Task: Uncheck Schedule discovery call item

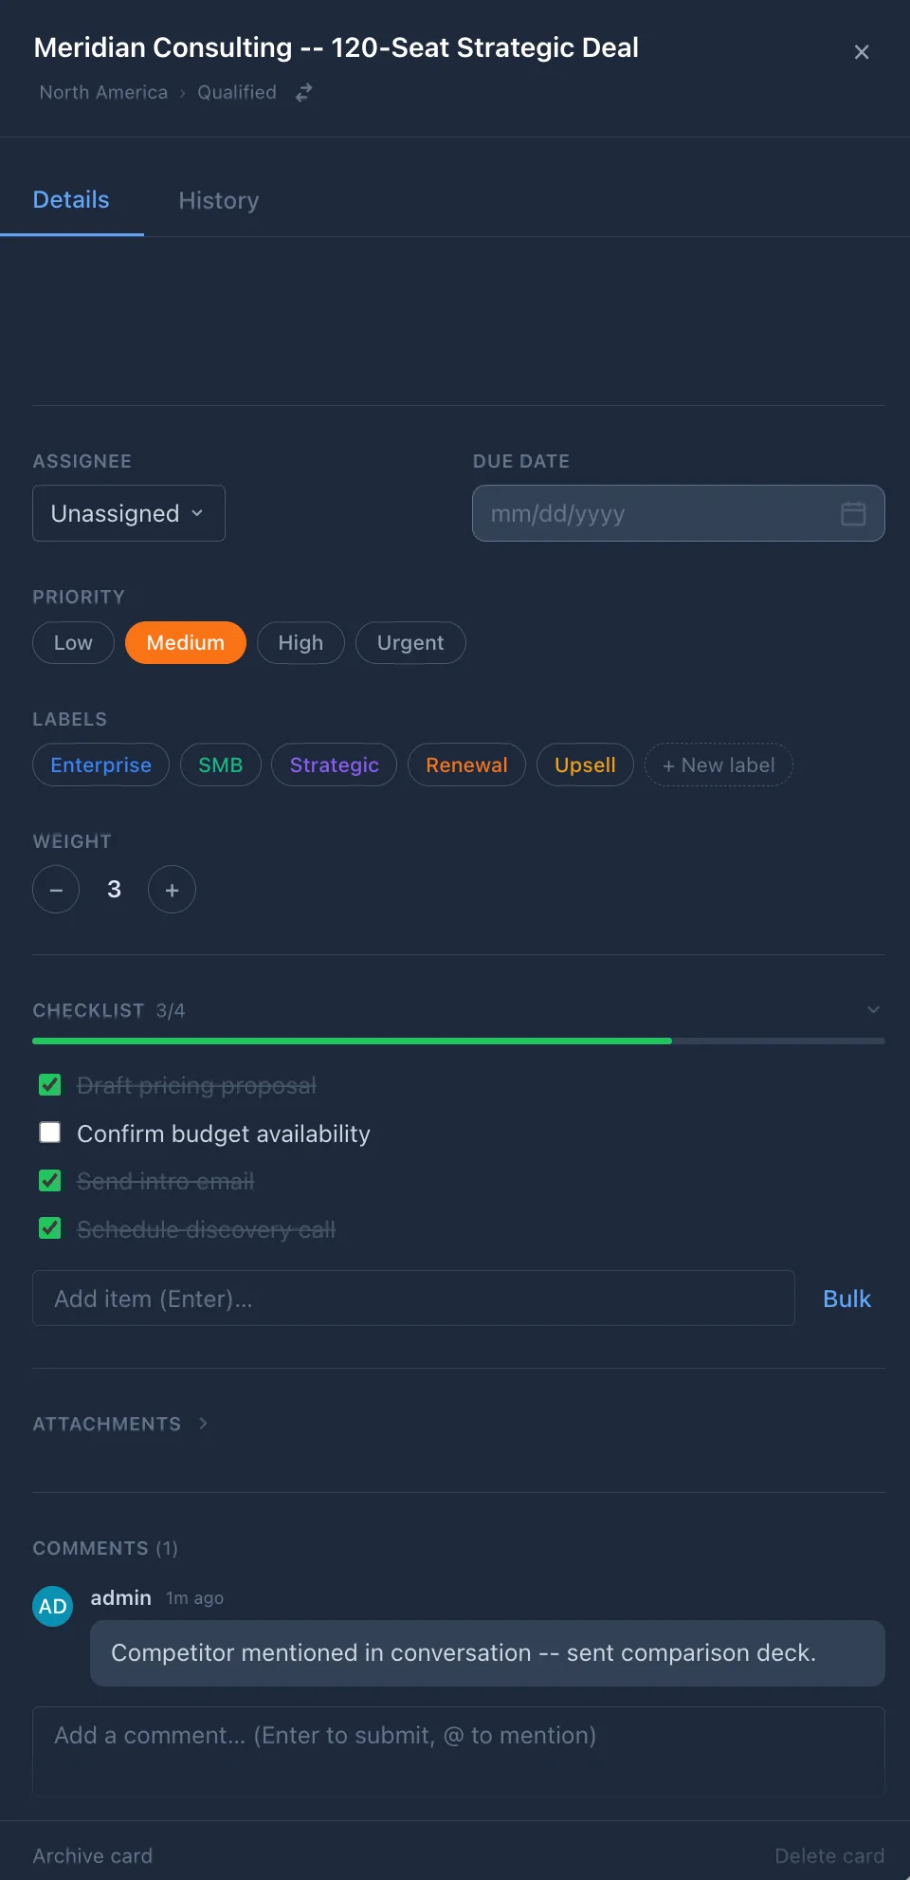Action: tap(50, 1229)
